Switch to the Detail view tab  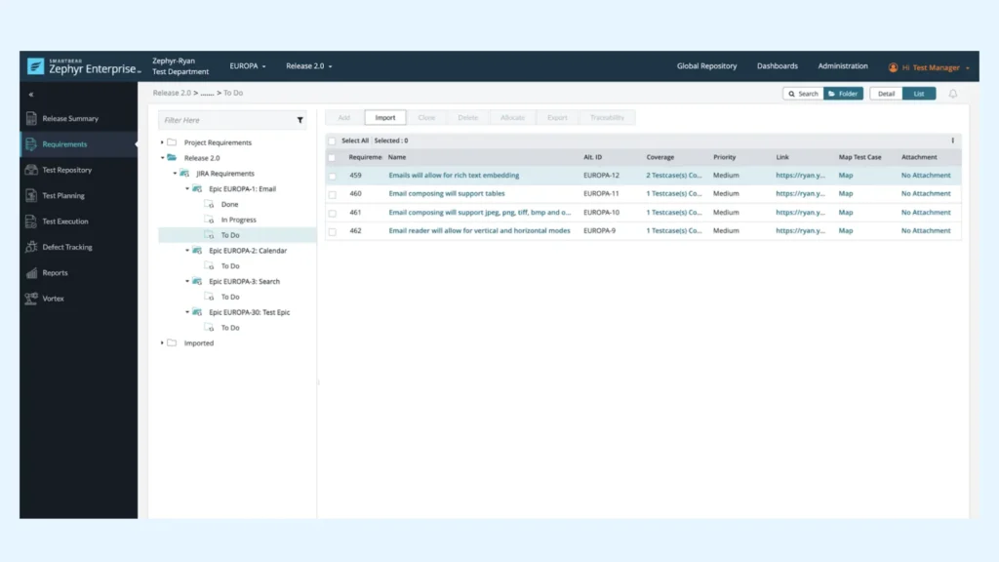[886, 94]
